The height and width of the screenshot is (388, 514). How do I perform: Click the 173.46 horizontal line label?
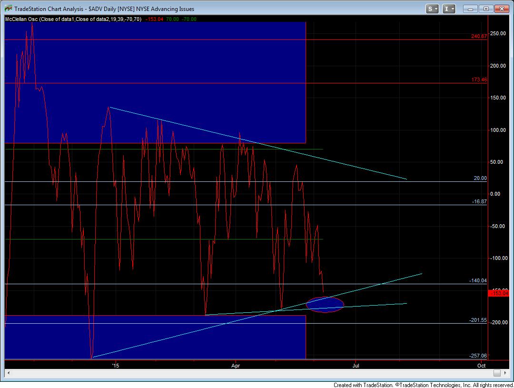[479, 80]
